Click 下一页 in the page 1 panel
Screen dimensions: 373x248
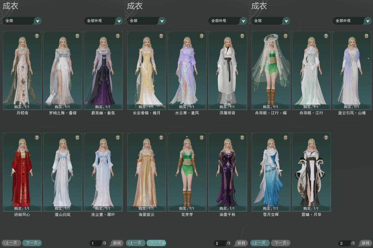[x=32, y=243]
